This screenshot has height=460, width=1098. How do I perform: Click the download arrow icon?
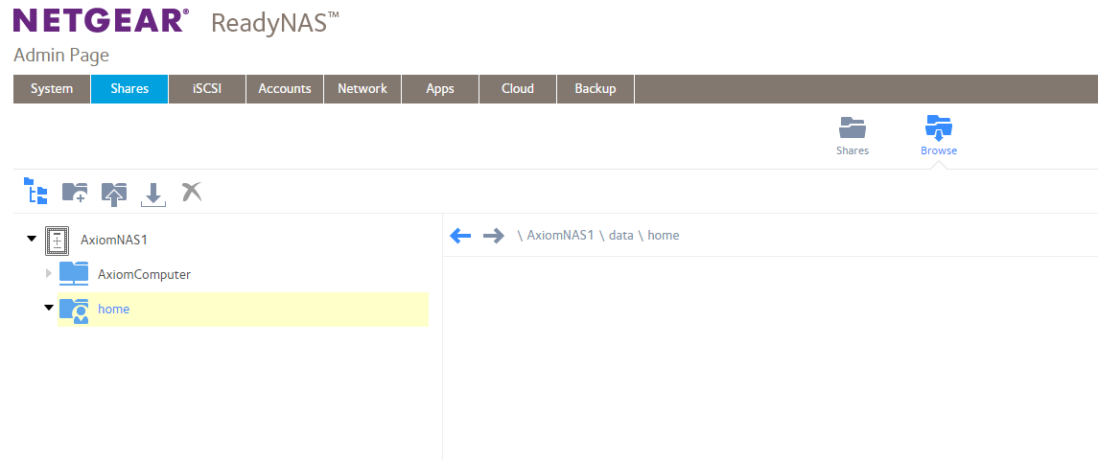tap(153, 195)
